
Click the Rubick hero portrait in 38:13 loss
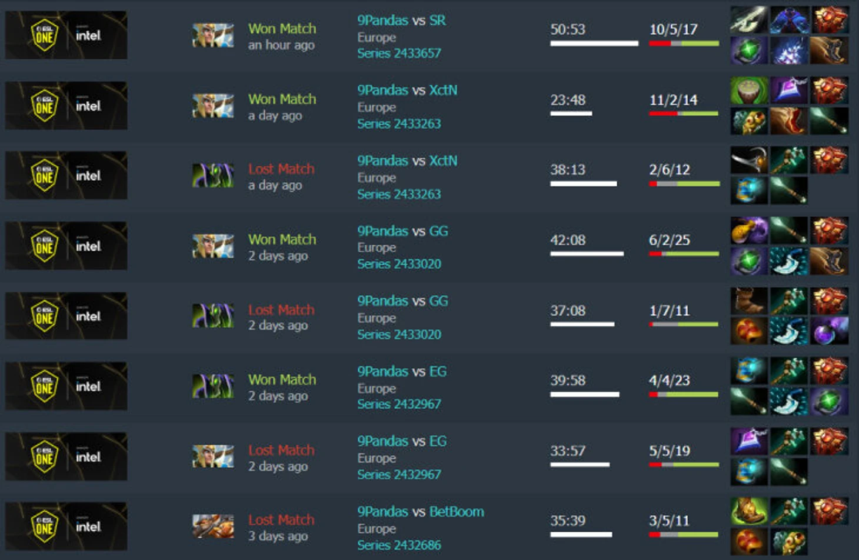pyautogui.click(x=213, y=176)
